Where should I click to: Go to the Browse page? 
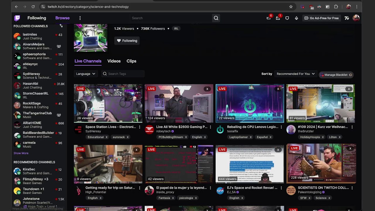62,18
